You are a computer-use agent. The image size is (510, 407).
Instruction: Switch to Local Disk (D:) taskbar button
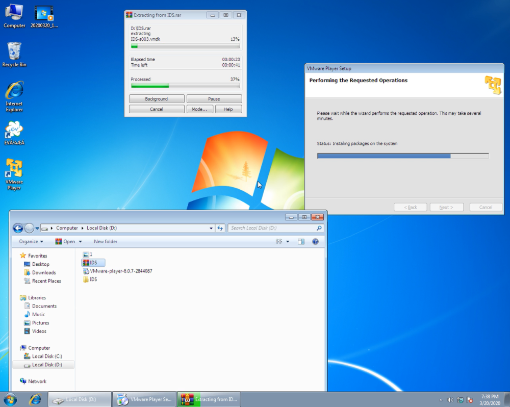(80, 399)
